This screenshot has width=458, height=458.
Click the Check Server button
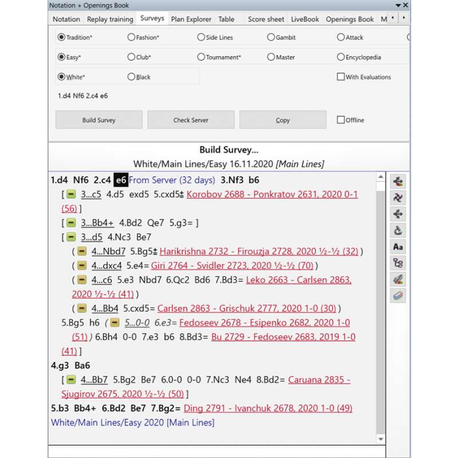click(x=191, y=120)
